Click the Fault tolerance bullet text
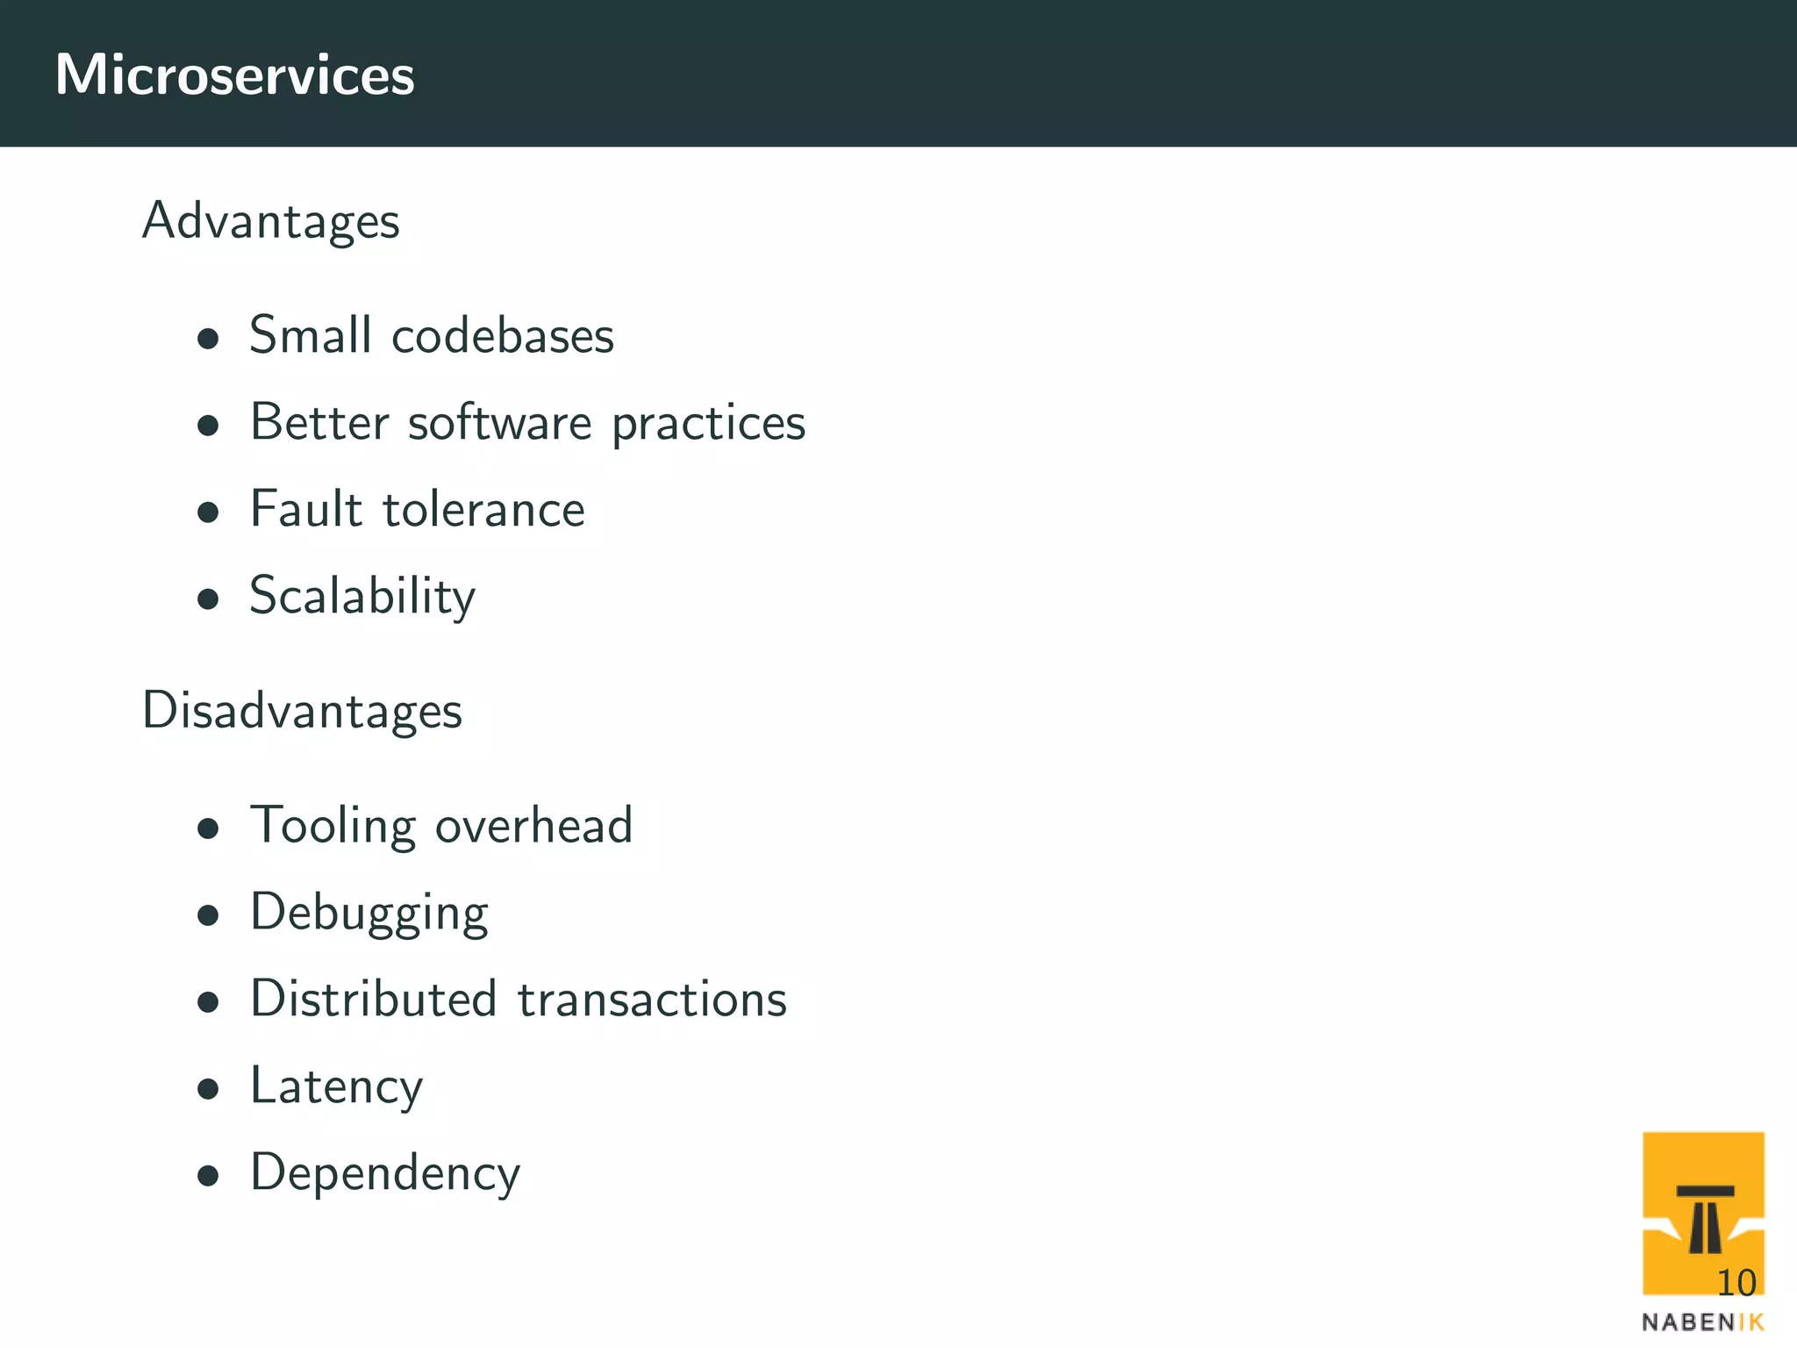This screenshot has height=1348, width=1797. coord(418,508)
